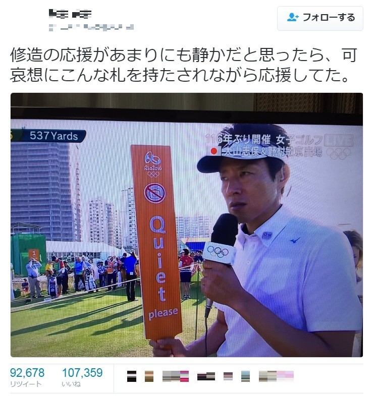
Task: Open the small mauve pixelated avatar
Action: pyautogui.click(x=228, y=376)
